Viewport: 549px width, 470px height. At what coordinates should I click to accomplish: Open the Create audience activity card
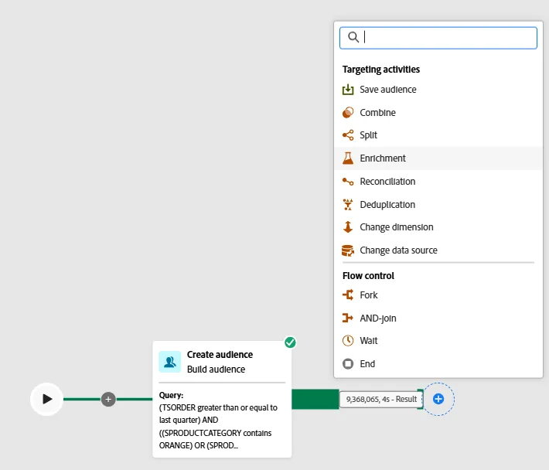(222, 399)
